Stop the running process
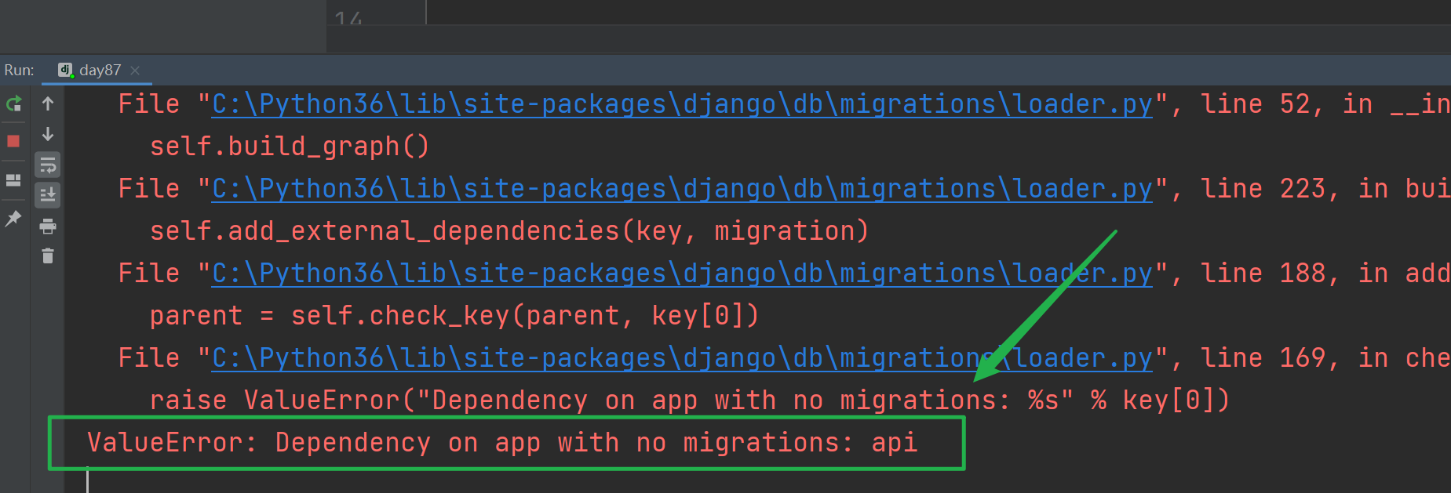This screenshot has height=493, width=1451. pos(13,141)
